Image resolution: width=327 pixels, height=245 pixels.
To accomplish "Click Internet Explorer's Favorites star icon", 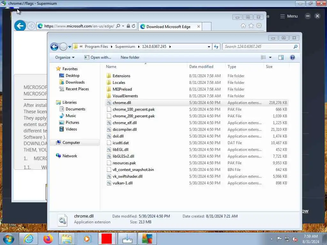I will [x=251, y=26].
